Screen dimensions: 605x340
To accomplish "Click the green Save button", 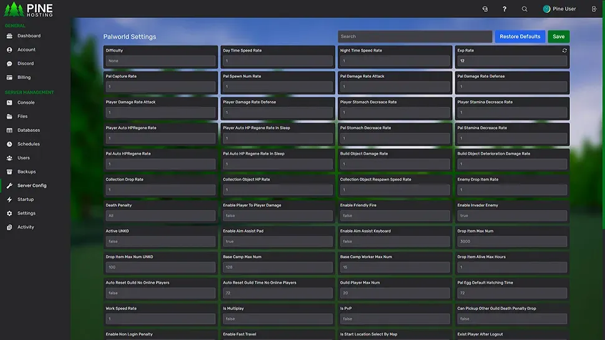I will [x=558, y=37].
